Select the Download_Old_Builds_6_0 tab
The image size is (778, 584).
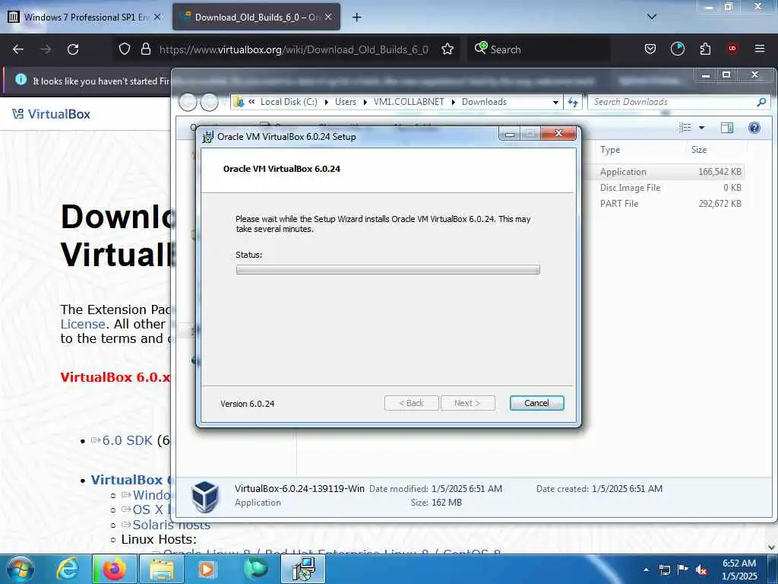[x=257, y=17]
